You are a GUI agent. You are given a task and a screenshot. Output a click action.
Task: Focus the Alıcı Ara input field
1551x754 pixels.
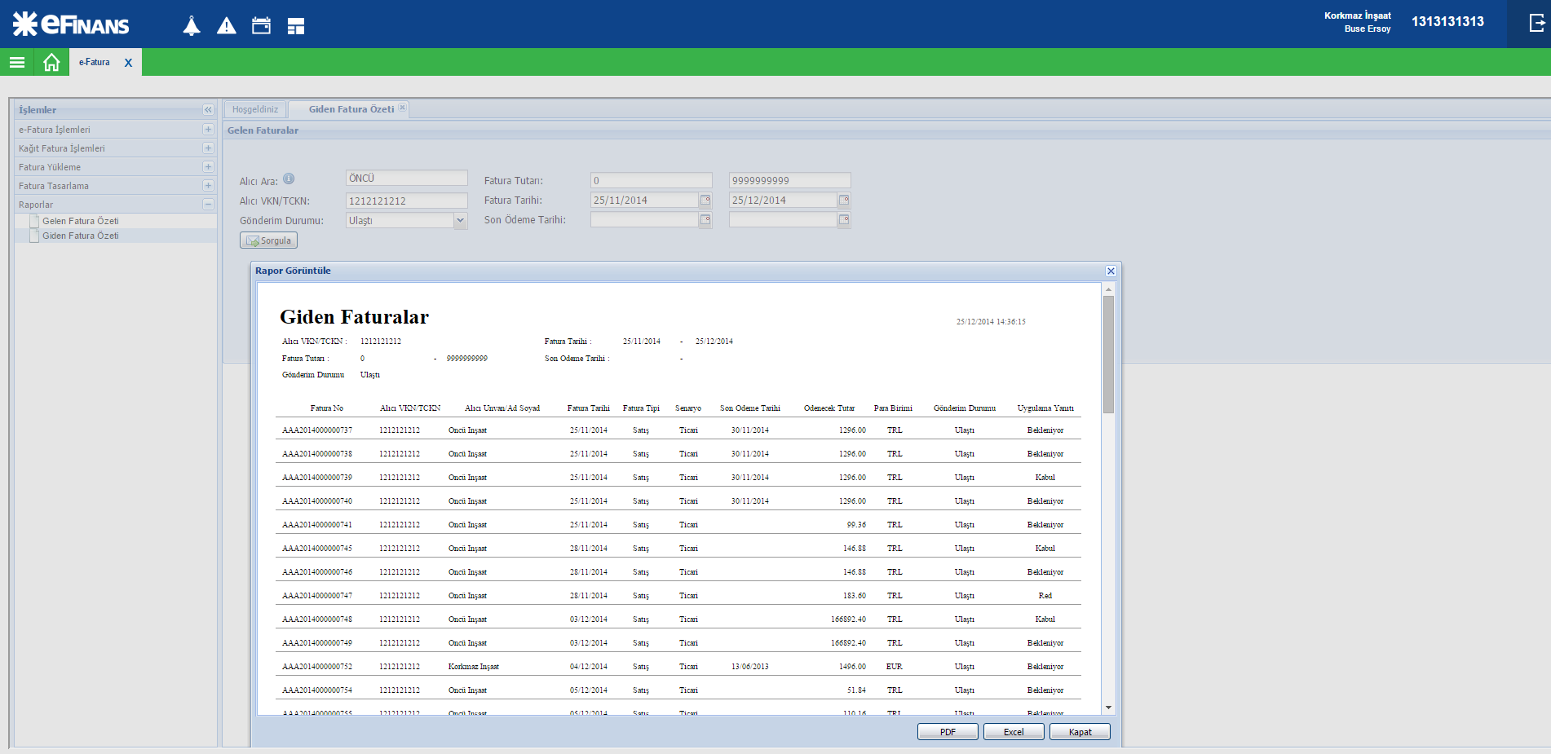coord(407,178)
